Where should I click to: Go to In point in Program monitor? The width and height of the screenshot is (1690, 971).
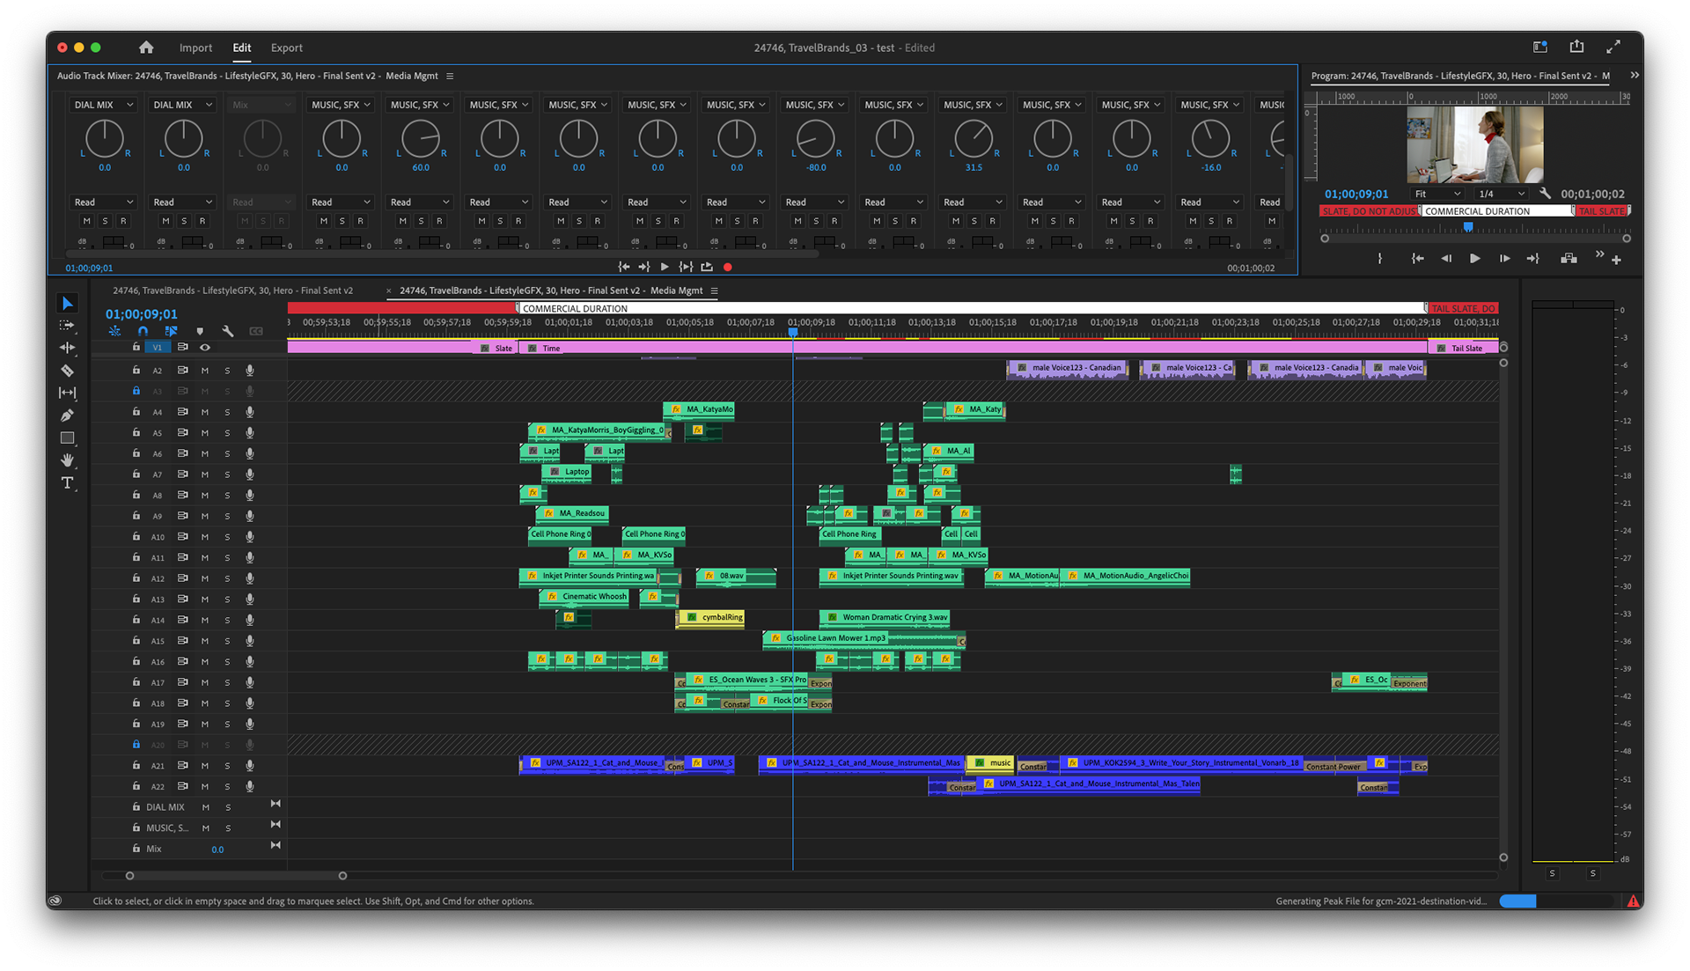(1417, 259)
